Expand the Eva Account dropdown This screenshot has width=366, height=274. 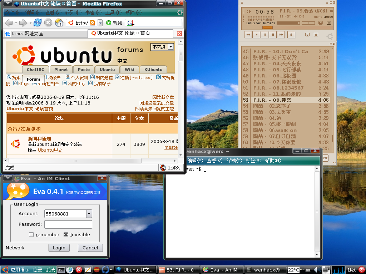(89, 214)
